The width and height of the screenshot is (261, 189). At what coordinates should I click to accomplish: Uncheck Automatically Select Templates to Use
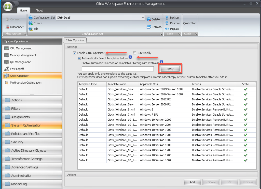tap(79, 58)
